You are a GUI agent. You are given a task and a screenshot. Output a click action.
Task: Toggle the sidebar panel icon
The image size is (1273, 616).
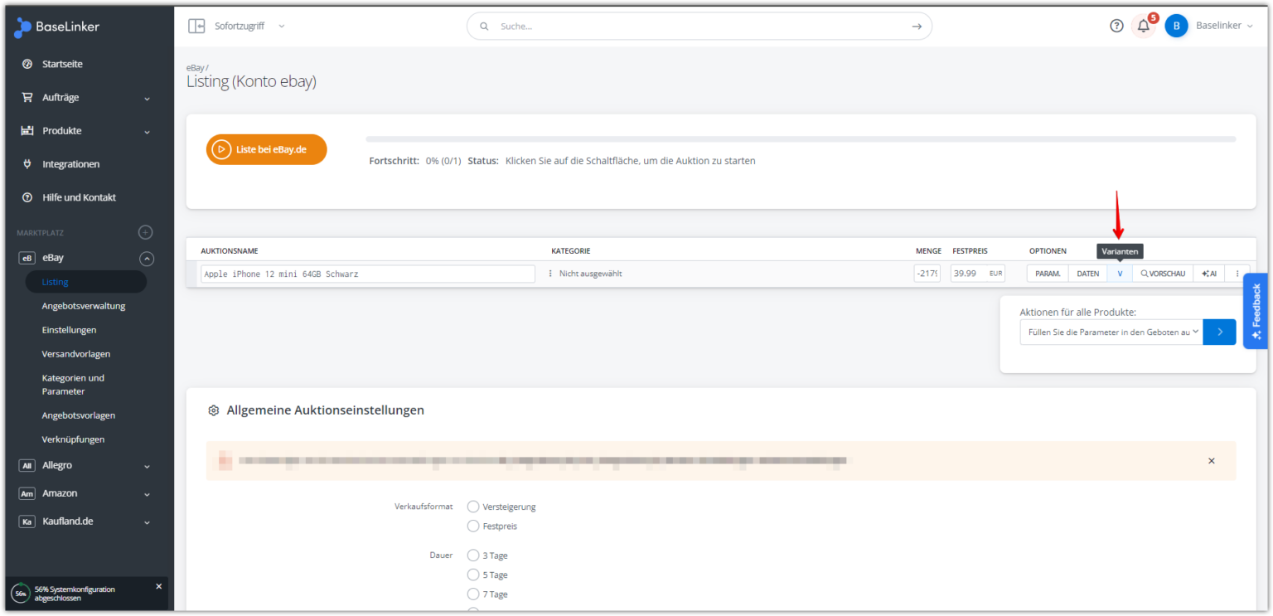[196, 26]
